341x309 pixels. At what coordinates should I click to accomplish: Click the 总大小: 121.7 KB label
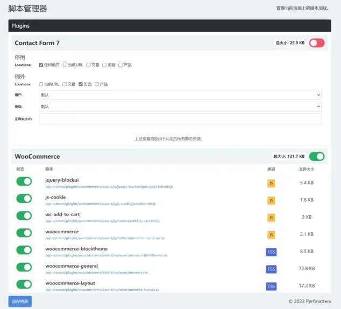coord(289,156)
